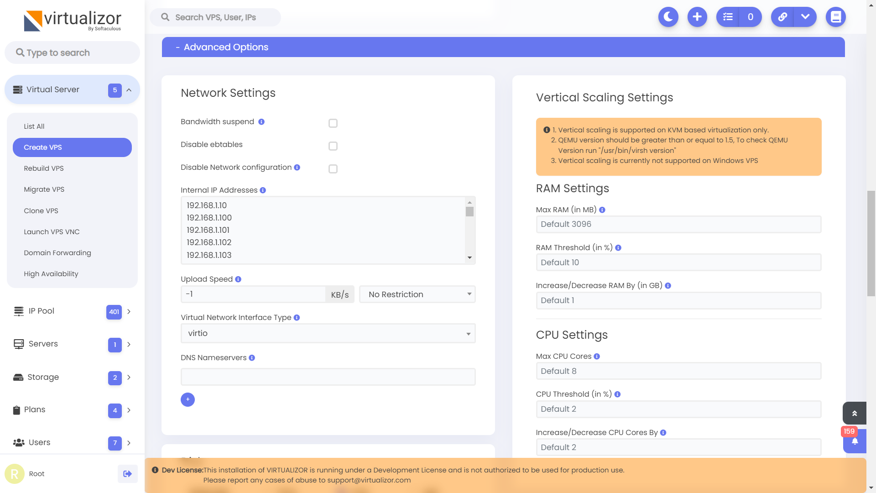
Task: Add another DNS nameserver with plus button
Action: [x=188, y=399]
